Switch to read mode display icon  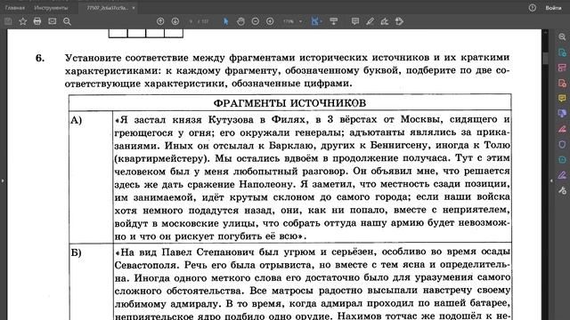334,21
